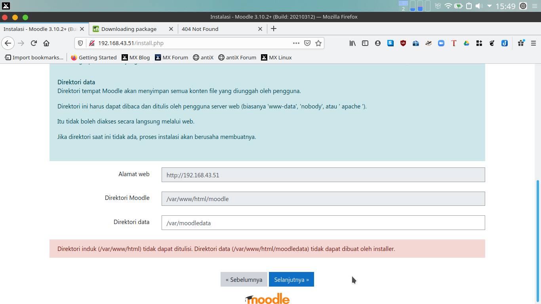The height and width of the screenshot is (304, 541).
Task: Click the greyed-out forward arrow
Action: 21,43
